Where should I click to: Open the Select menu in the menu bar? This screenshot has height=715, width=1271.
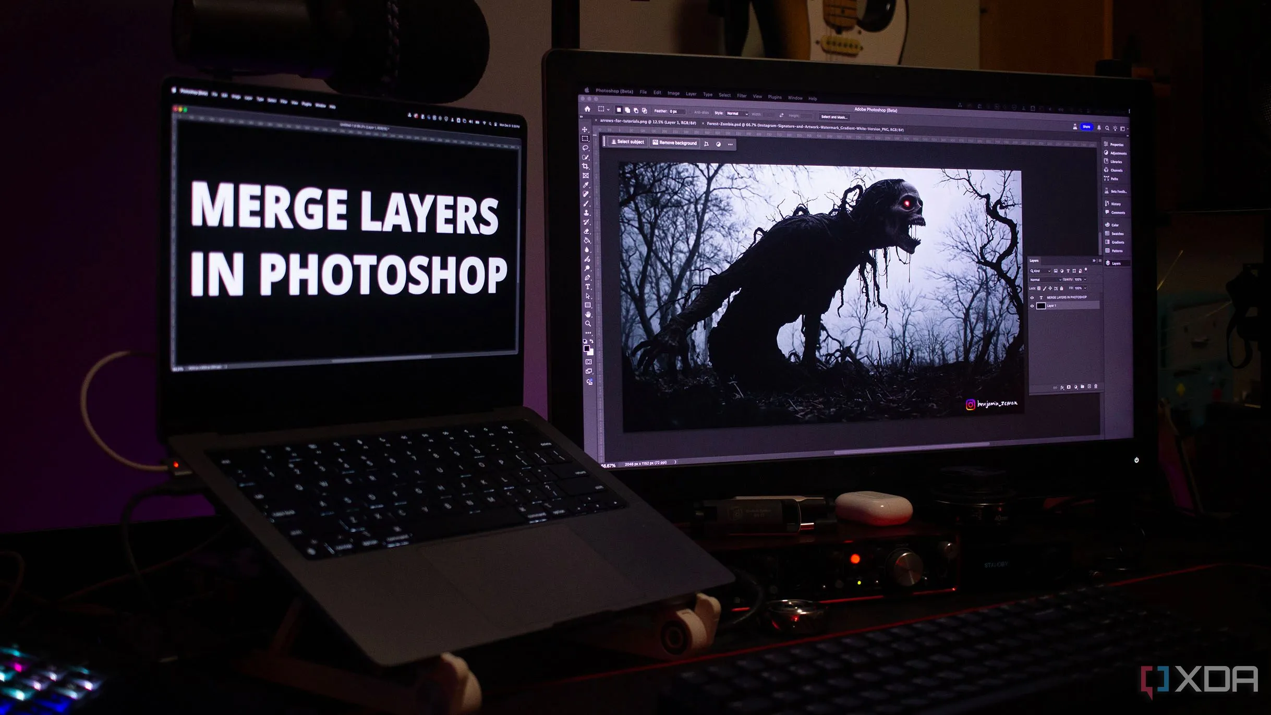[724, 96]
